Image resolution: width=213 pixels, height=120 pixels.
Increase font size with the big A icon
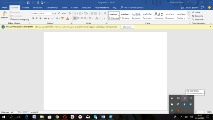55,13
